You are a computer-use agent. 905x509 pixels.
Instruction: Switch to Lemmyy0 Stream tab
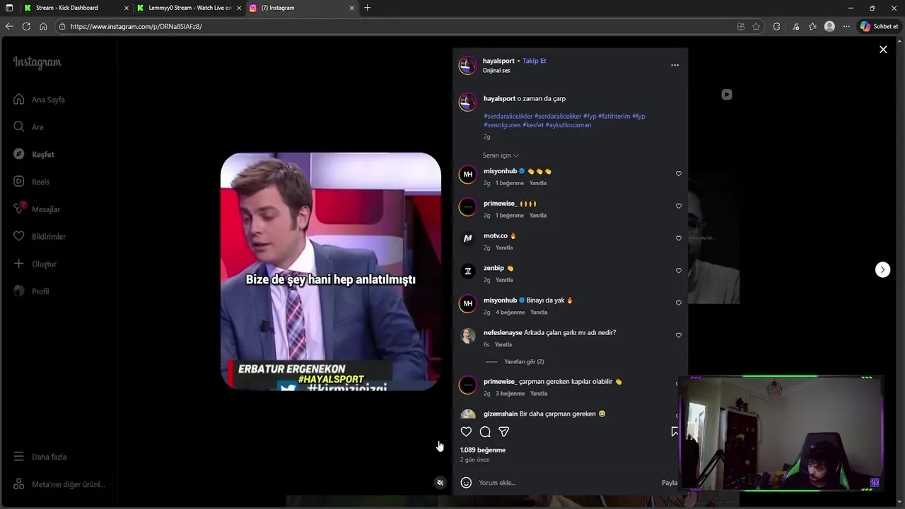pyautogui.click(x=189, y=8)
